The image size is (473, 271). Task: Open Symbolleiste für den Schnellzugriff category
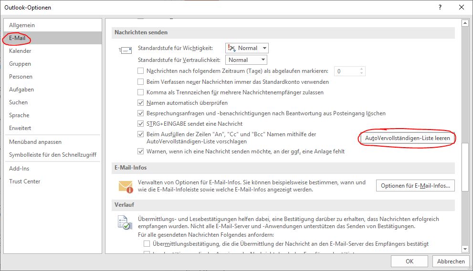pyautogui.click(x=53, y=155)
